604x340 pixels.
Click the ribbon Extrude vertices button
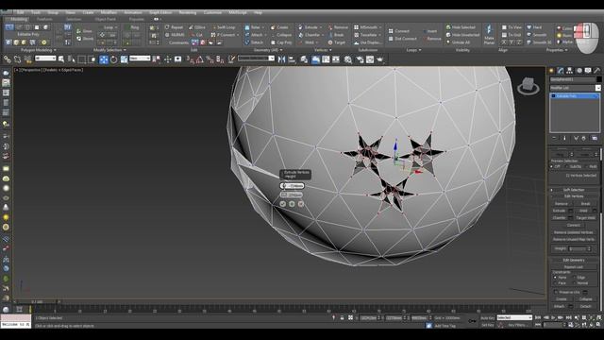[309, 27]
